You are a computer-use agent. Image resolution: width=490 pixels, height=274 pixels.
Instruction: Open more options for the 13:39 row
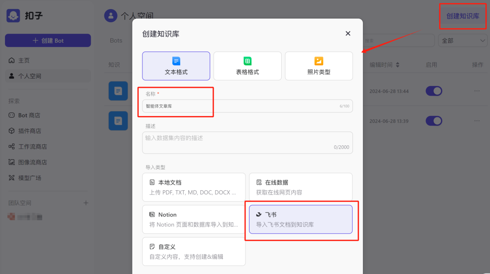coord(477,121)
